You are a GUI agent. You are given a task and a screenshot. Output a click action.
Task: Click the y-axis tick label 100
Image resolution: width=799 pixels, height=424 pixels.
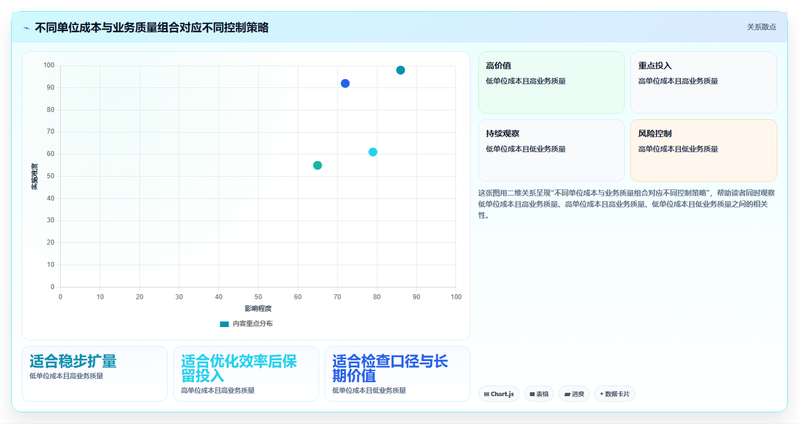pos(49,66)
